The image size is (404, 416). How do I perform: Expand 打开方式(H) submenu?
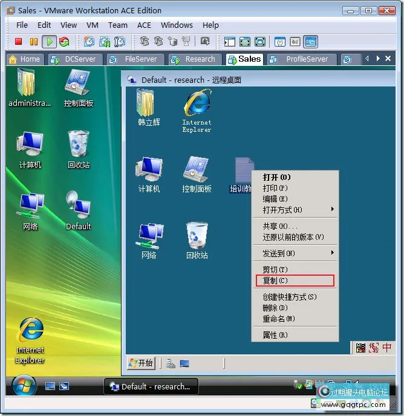pos(295,210)
